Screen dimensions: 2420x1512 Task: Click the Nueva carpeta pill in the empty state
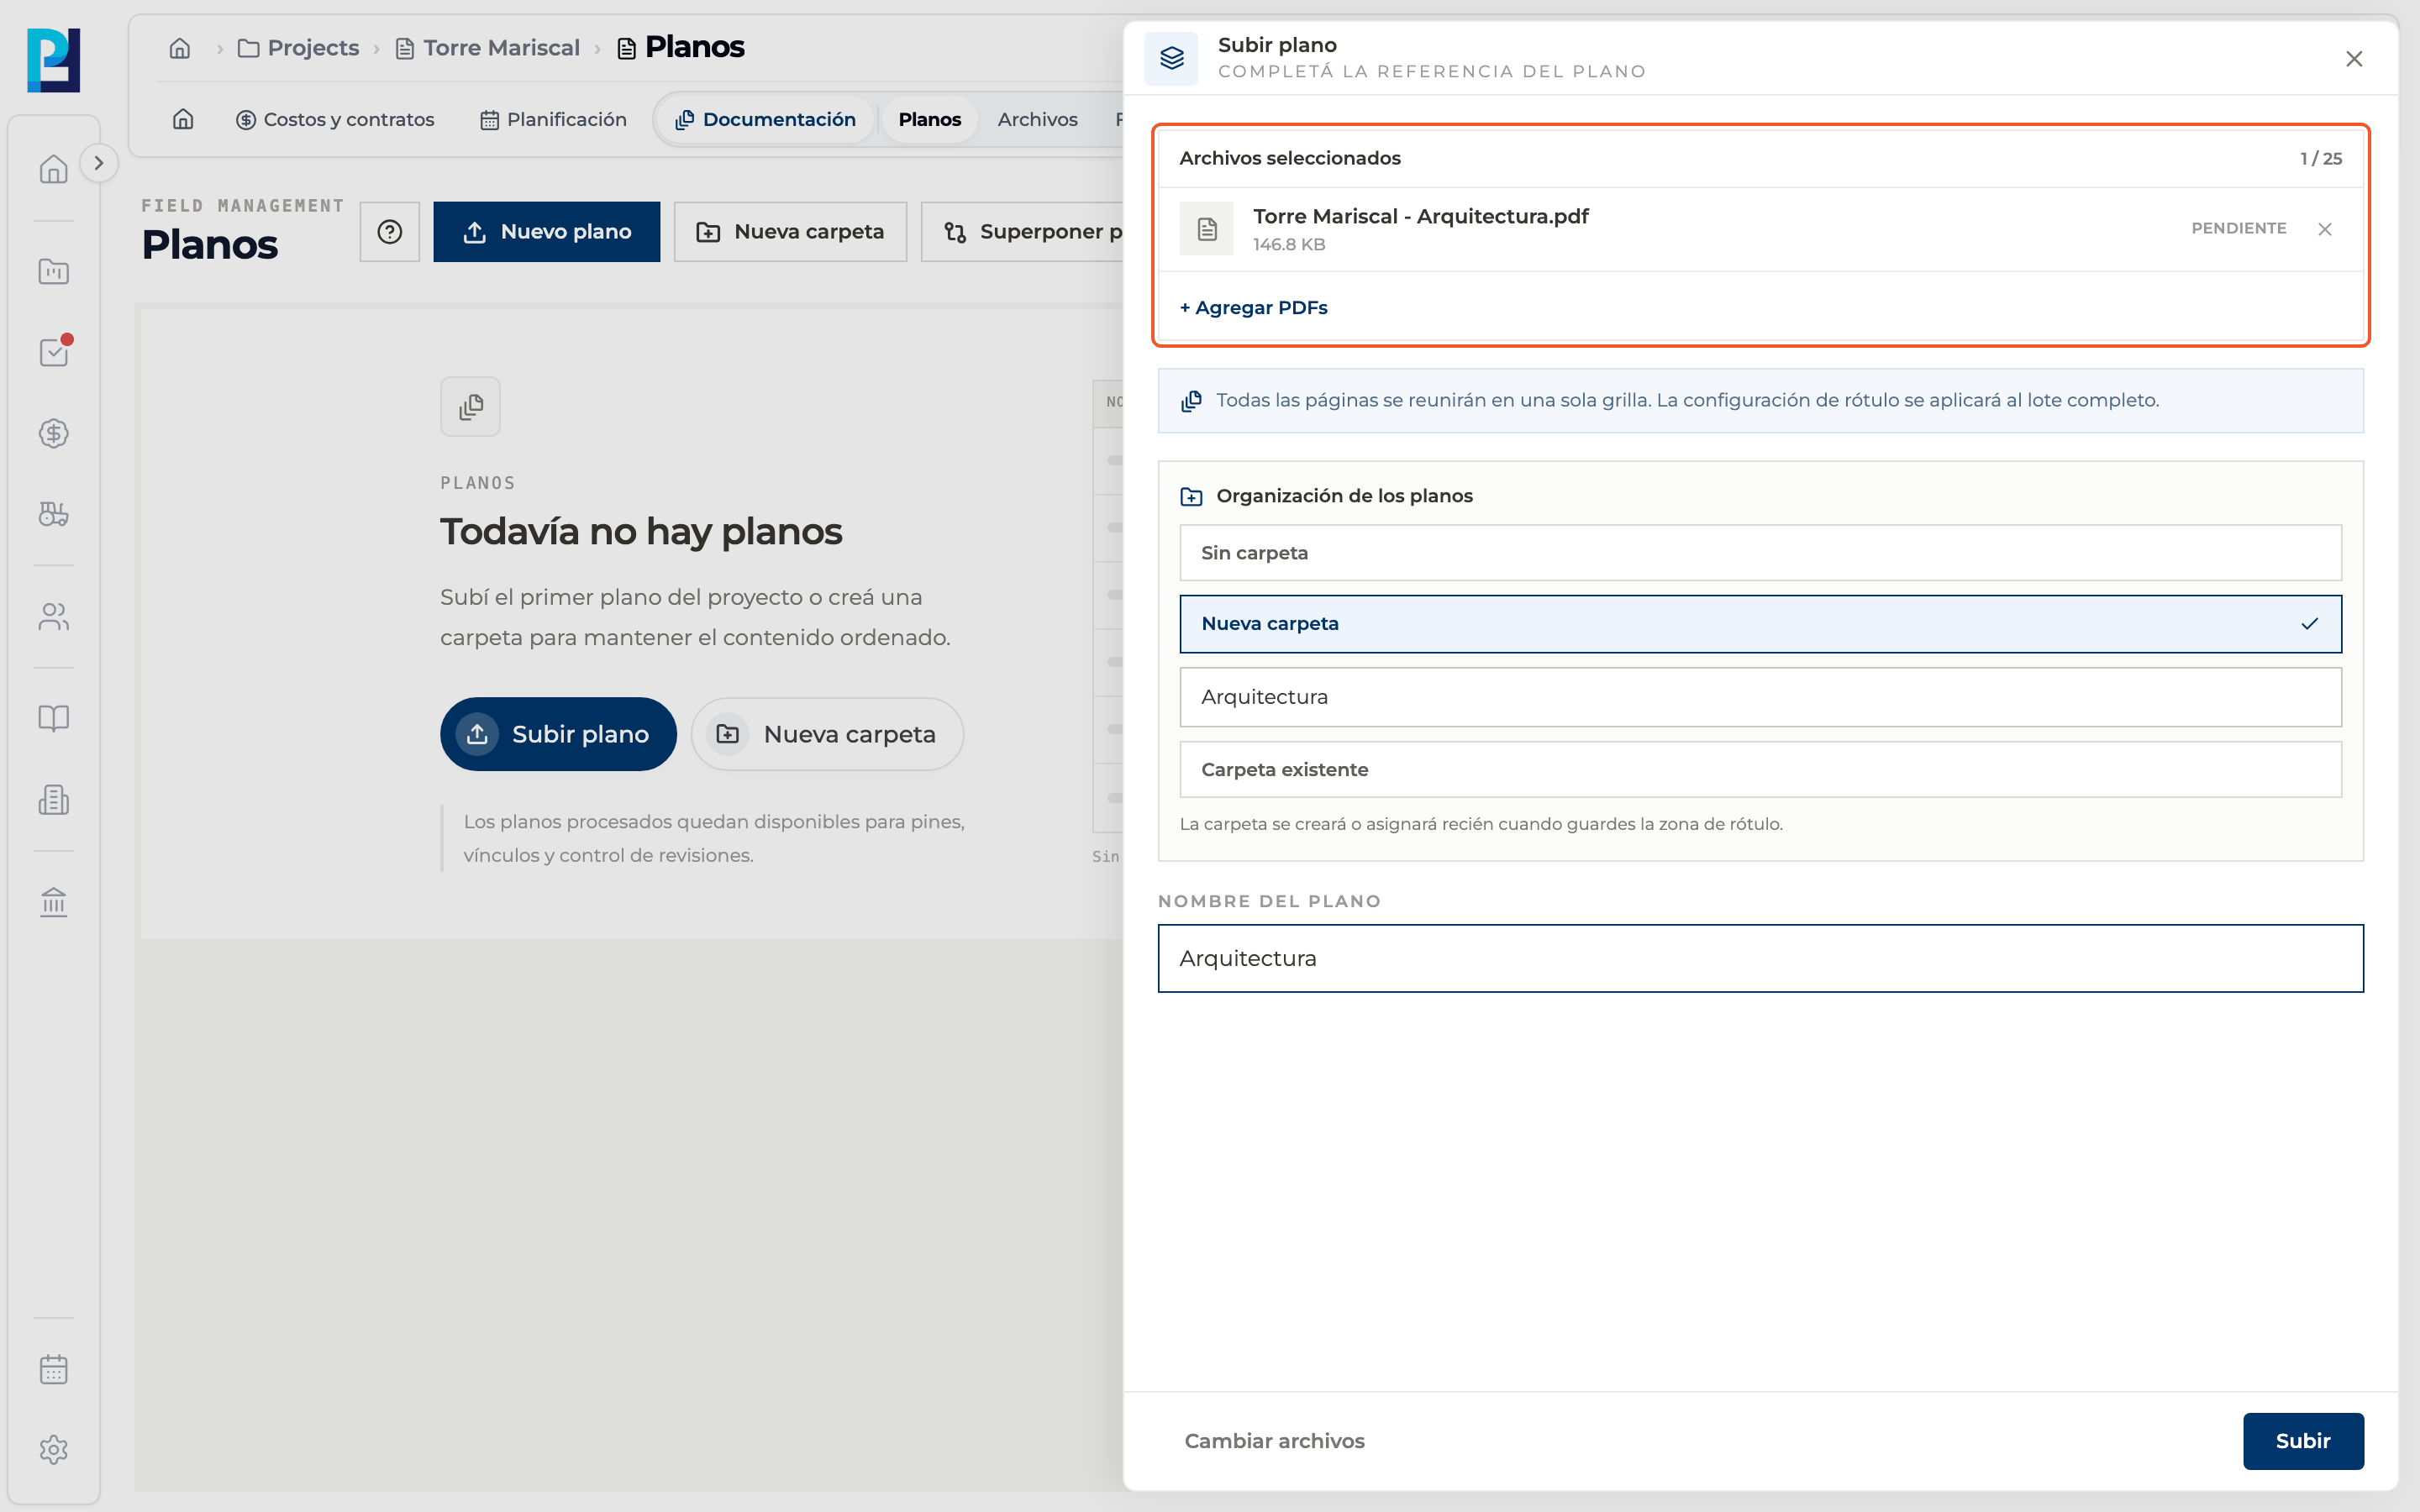click(x=827, y=734)
